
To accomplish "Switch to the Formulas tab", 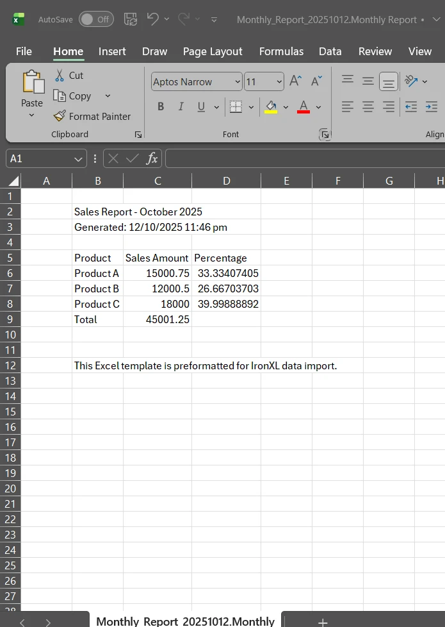I will [x=281, y=51].
